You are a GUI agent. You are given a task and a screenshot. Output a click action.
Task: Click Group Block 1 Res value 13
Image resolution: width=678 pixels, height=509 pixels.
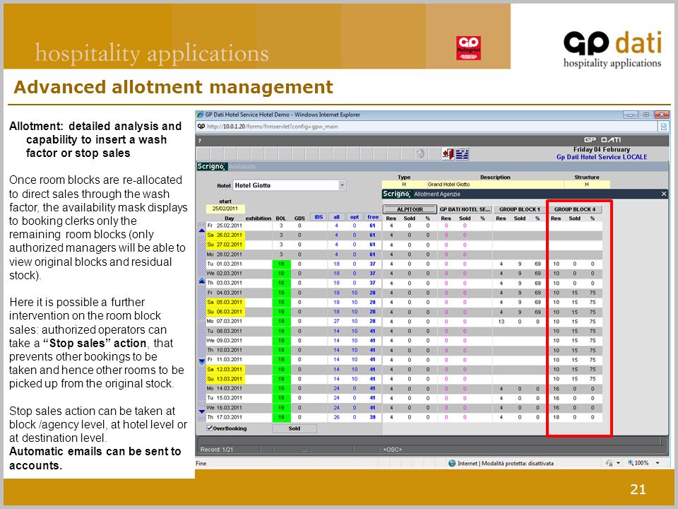[x=501, y=322]
